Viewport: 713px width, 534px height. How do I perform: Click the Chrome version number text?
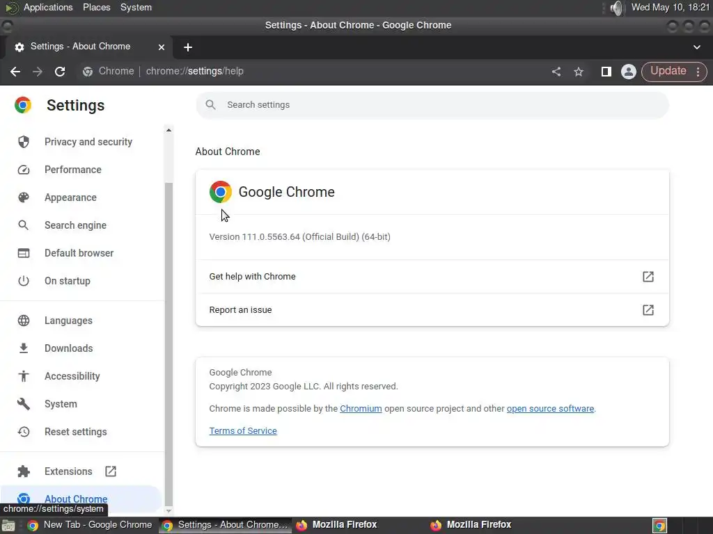(299, 236)
